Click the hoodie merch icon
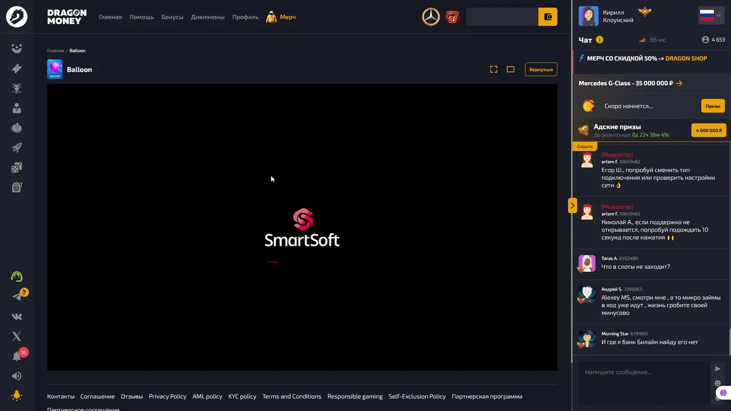Viewport: 731px width, 411px height. pos(272,17)
